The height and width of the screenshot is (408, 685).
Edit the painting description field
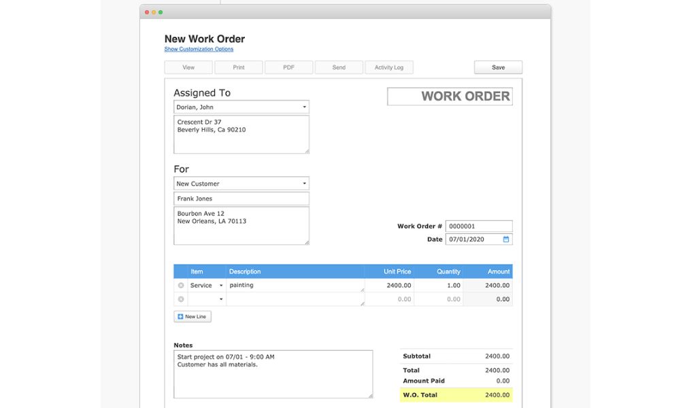293,285
